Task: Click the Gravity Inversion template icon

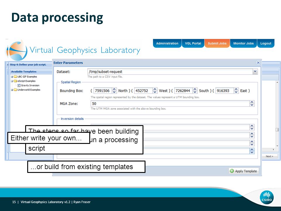Action: coord(19,85)
